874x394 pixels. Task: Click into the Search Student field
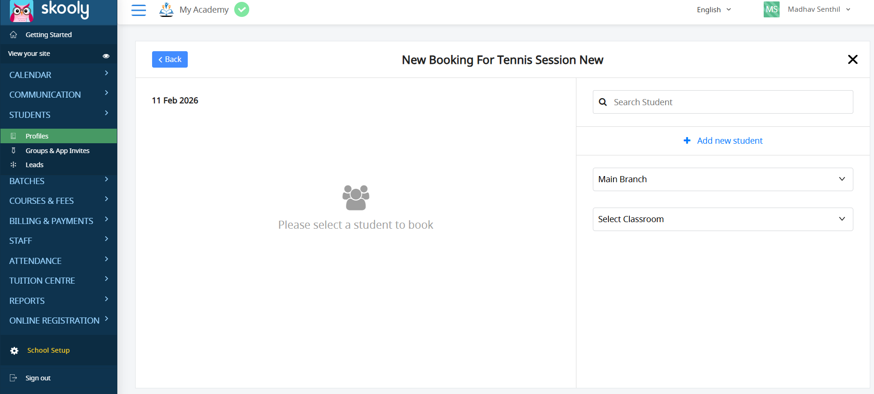point(730,102)
